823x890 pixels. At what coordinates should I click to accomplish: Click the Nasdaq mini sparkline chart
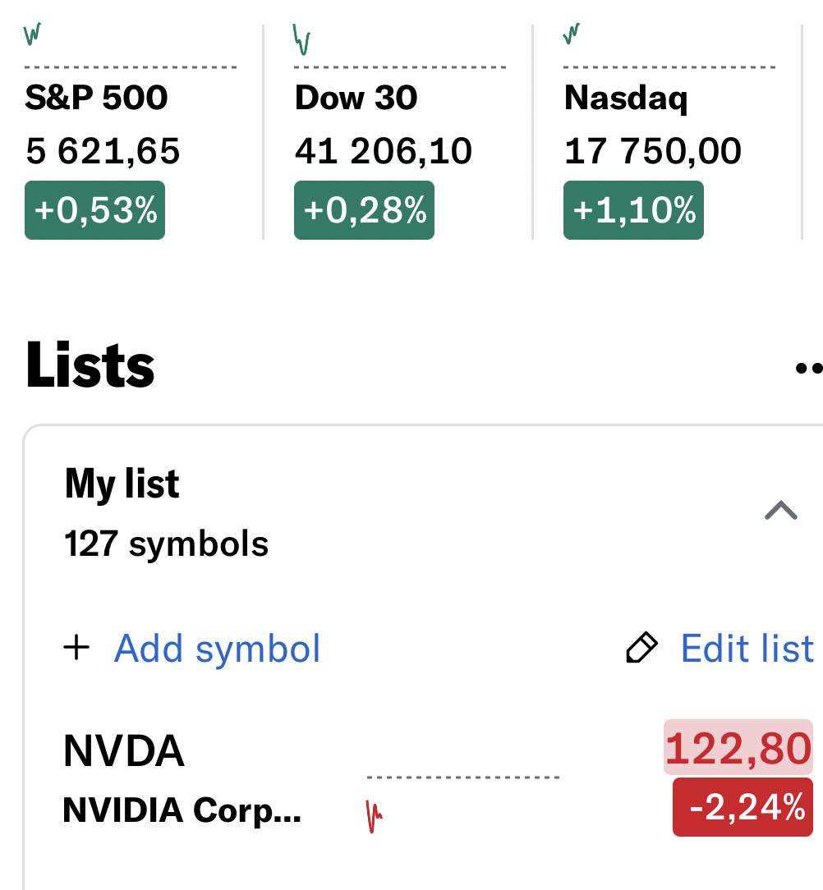572,34
